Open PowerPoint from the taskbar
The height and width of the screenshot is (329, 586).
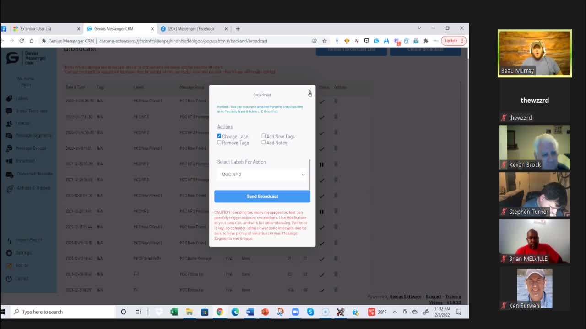pyautogui.click(x=265, y=312)
